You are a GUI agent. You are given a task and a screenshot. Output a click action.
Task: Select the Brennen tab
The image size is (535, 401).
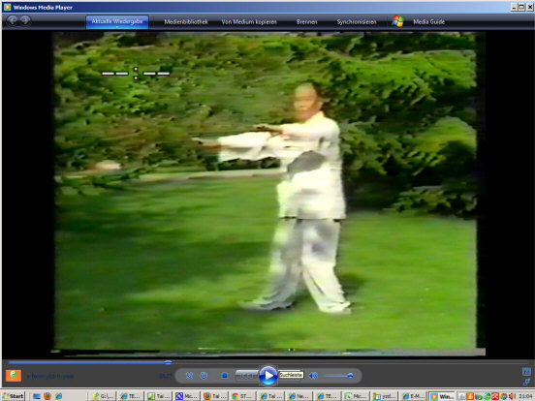(x=306, y=22)
